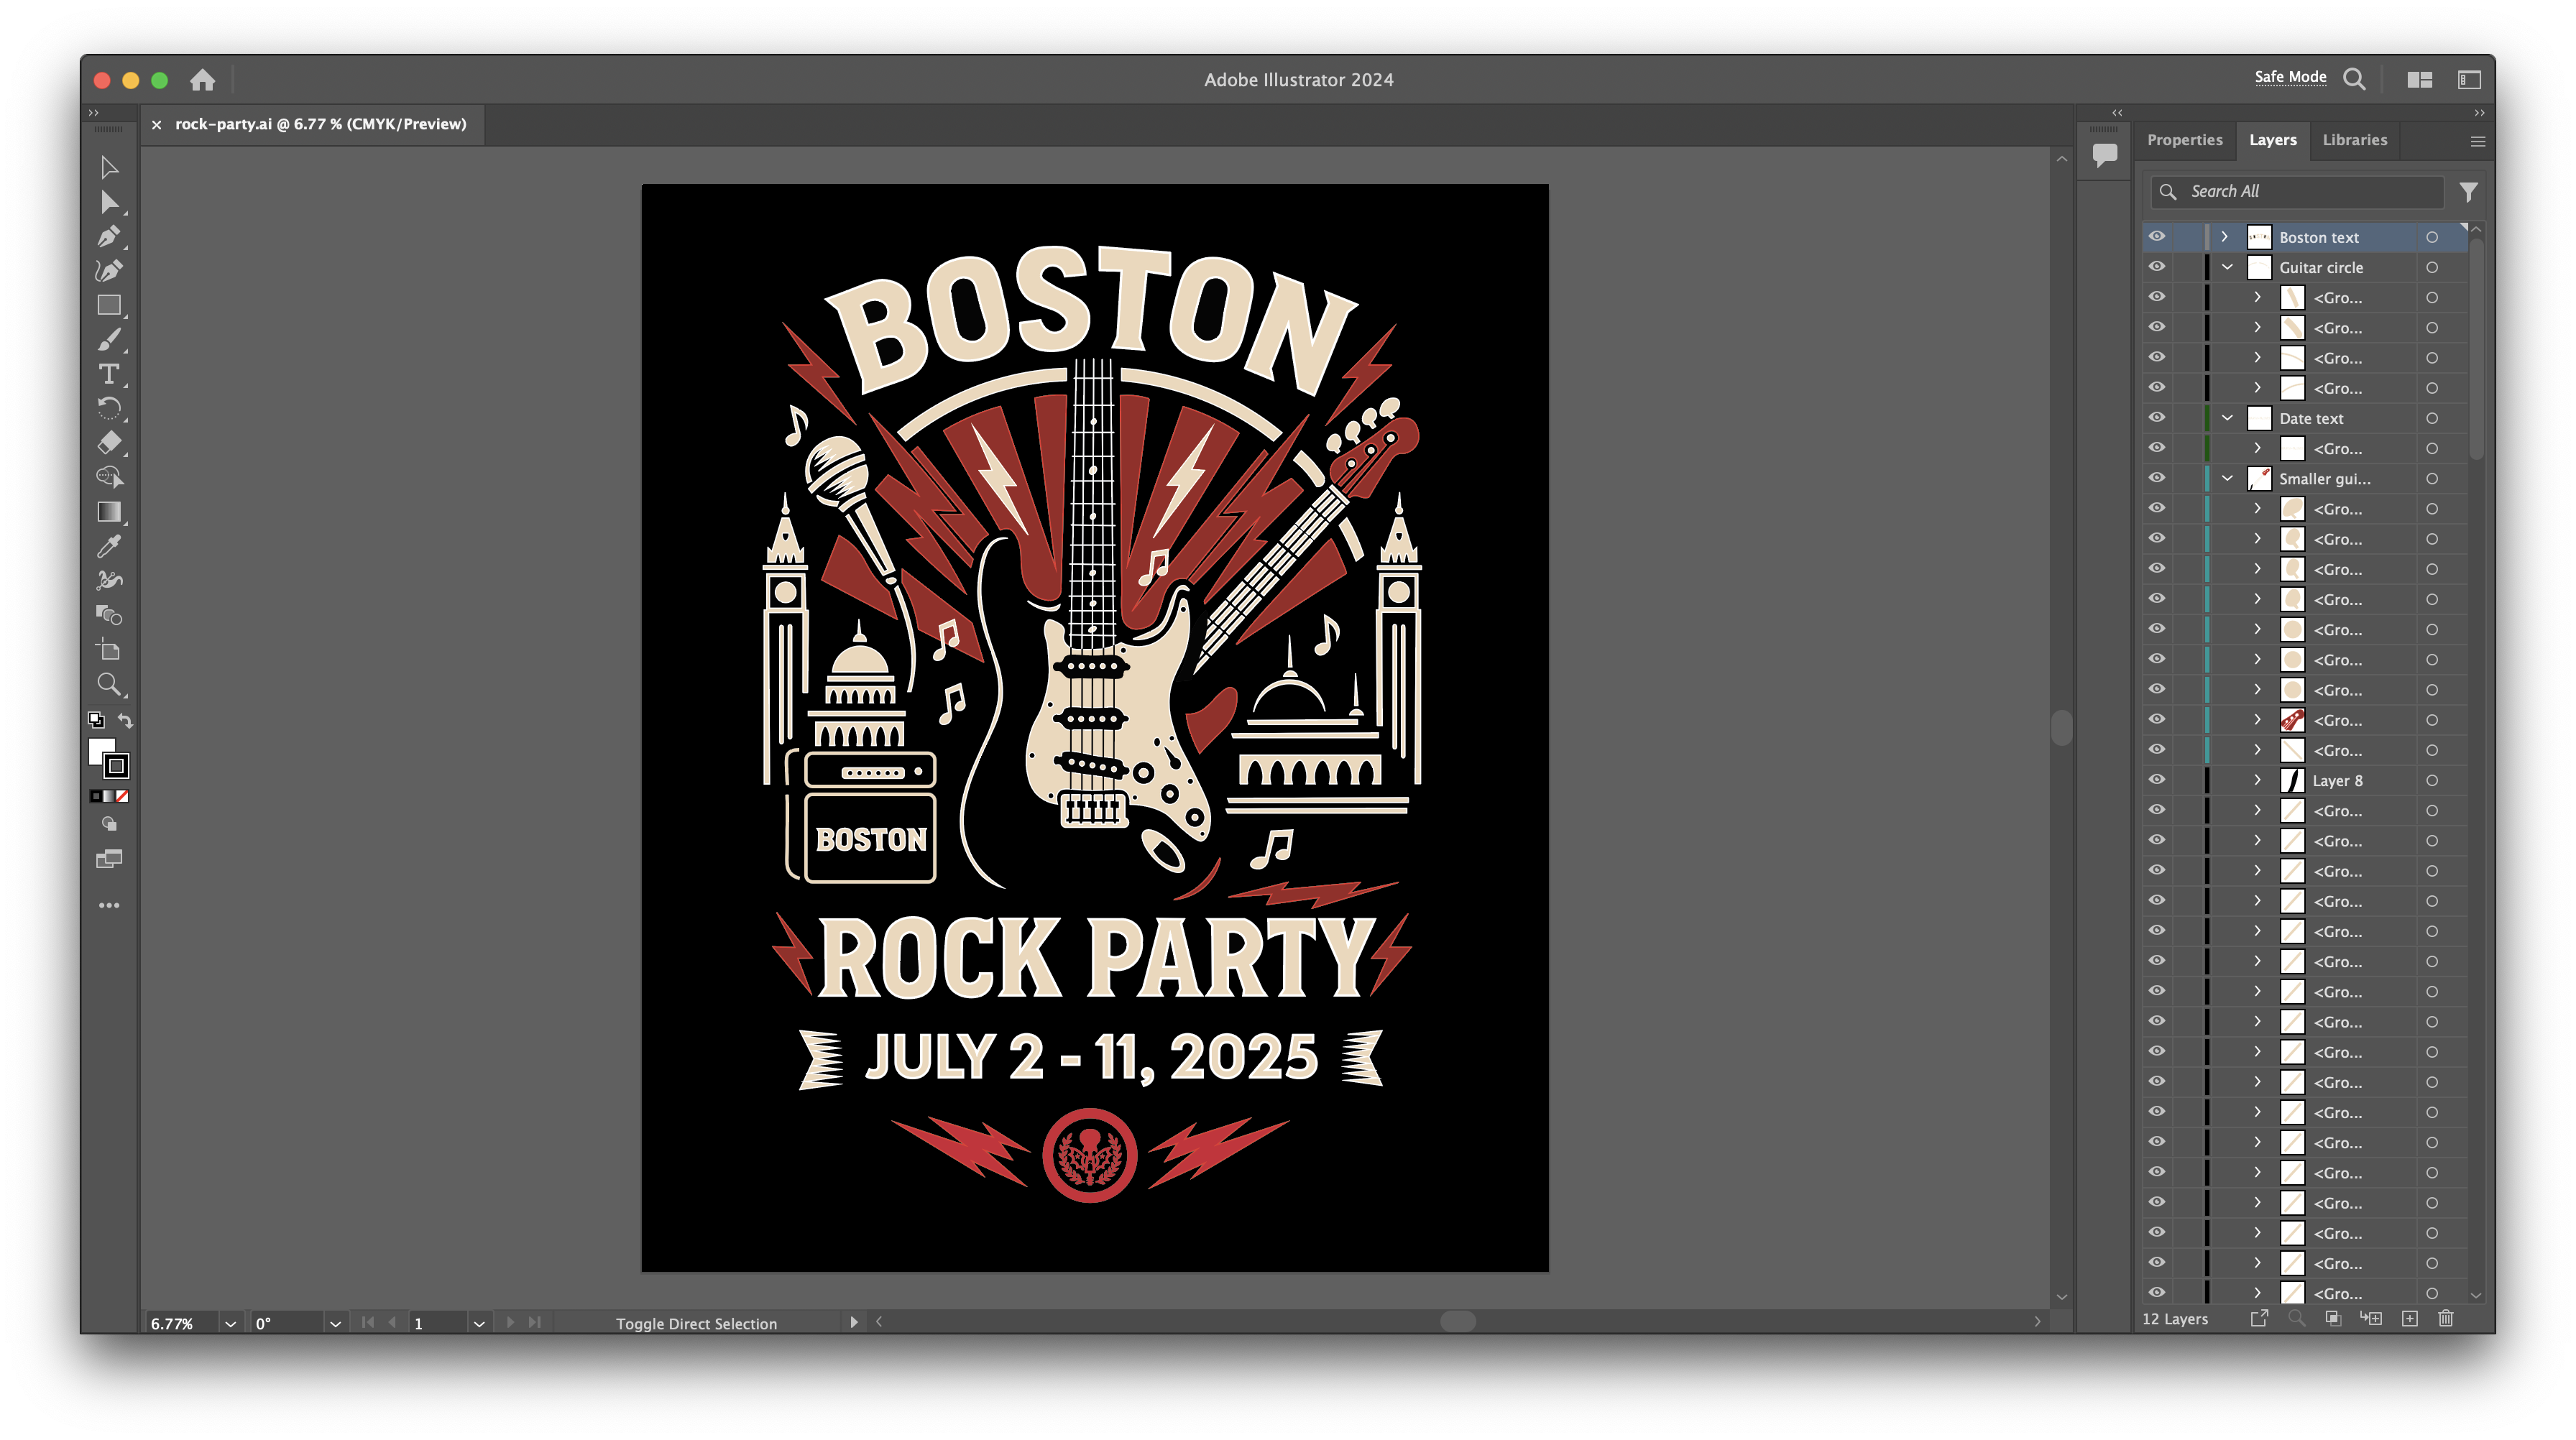Open the Libraries tab
Viewport: 2576px width, 1440px height.
[2354, 140]
